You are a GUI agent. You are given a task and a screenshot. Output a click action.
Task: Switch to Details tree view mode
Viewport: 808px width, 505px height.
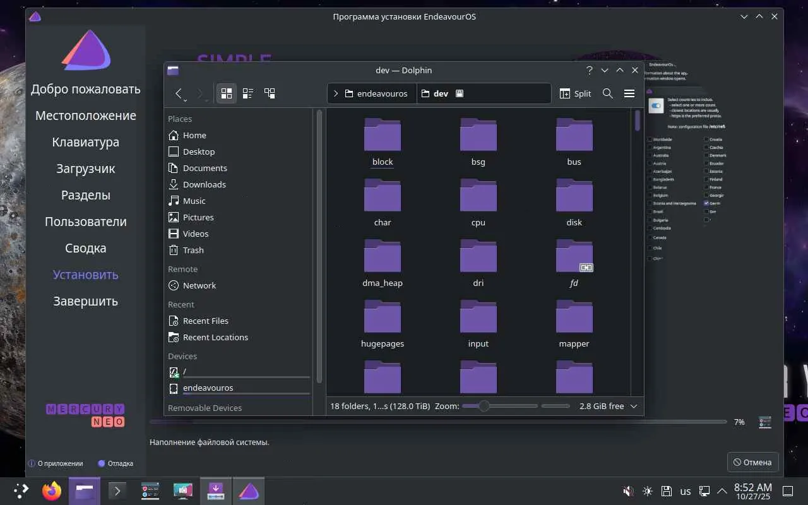[270, 93]
